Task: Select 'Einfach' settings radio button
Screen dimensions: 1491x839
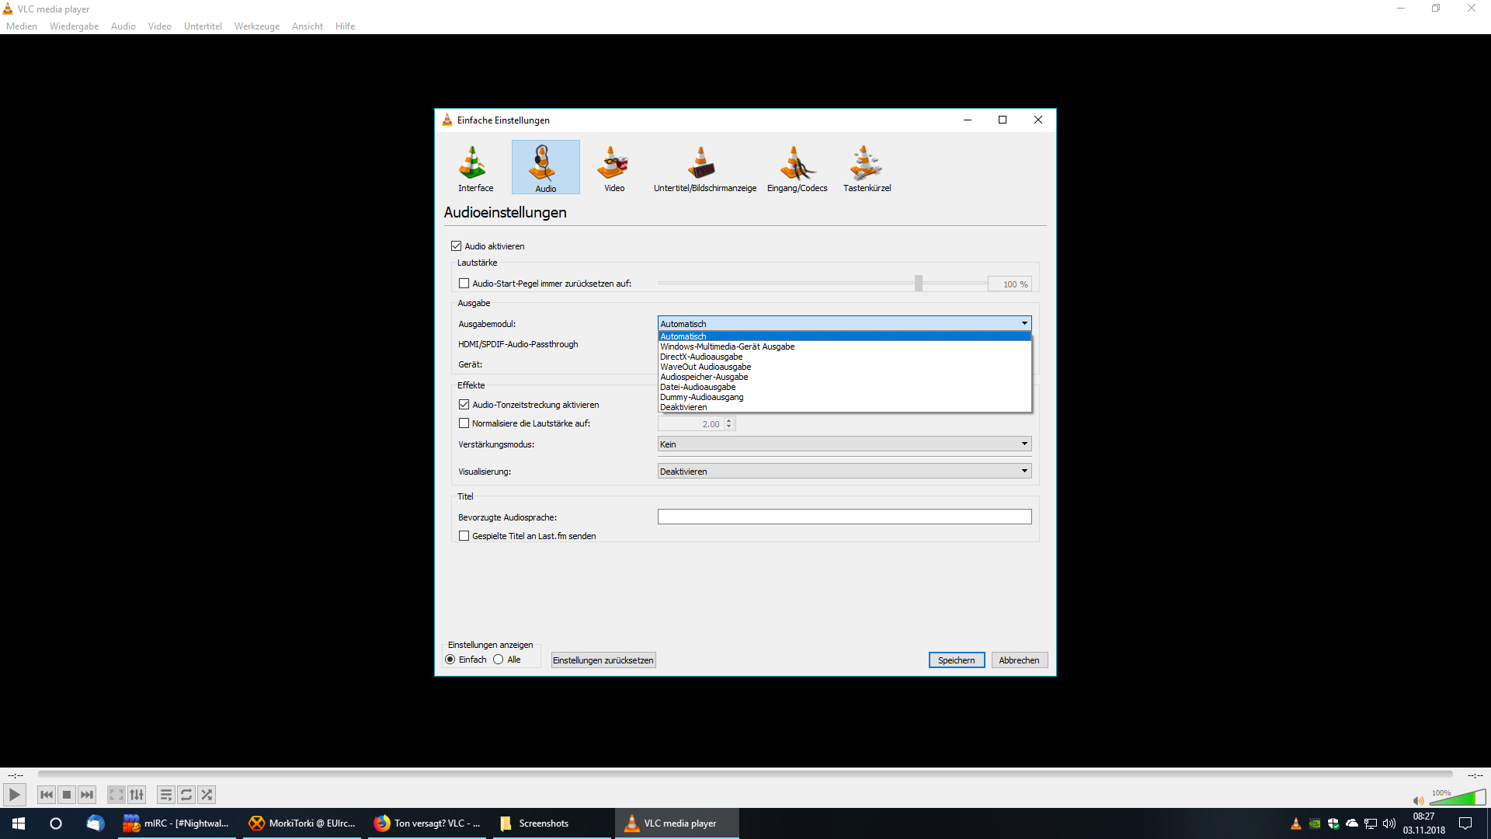Action: pos(450,660)
